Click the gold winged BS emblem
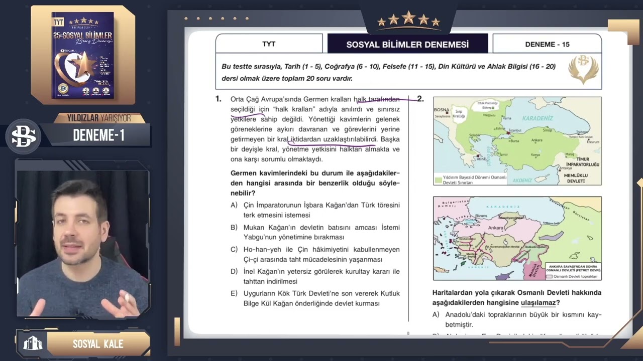Viewport: 643px width, 361px height. point(583,70)
